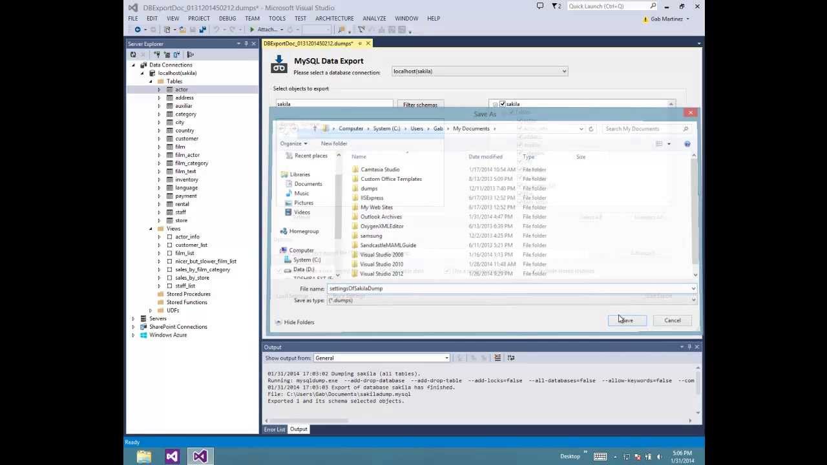Viewport: 827px width, 465px height.
Task: Open the ARCHITECTURE menu
Action: tap(334, 18)
